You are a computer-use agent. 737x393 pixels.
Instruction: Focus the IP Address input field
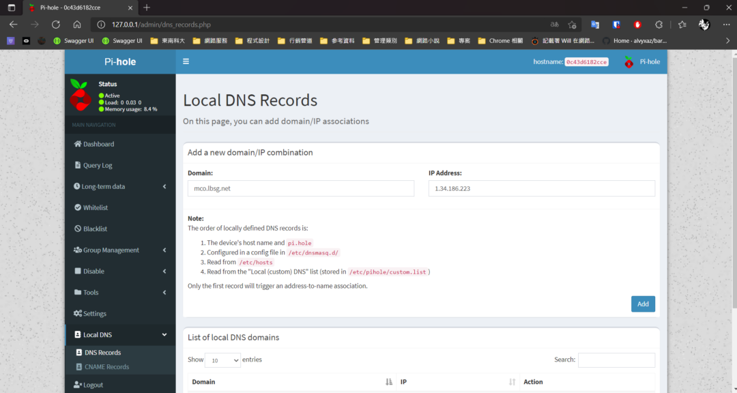coord(542,188)
